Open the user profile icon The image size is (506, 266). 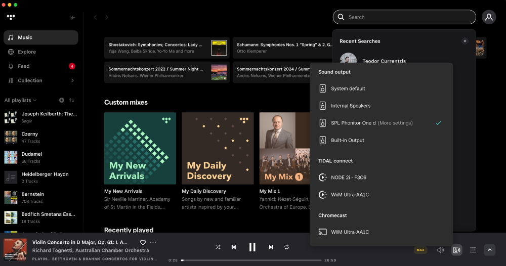coord(488,17)
